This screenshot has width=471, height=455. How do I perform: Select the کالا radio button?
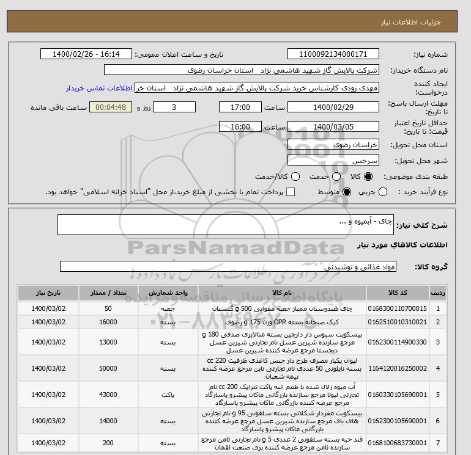coord(368,177)
